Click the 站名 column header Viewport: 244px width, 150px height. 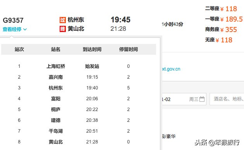click(x=56, y=49)
